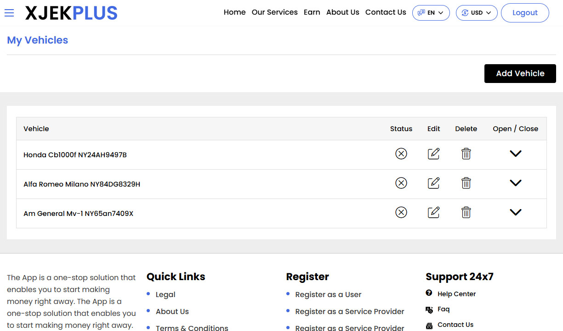Edit the Am General Mv-1 vehicle
Viewport: 563px width, 331px height.
click(433, 212)
